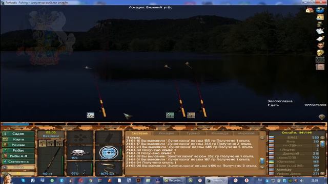Click the man's face icon in sidebar
Image resolution: width=328 pixels, height=184 pixels.
pos(320,45)
